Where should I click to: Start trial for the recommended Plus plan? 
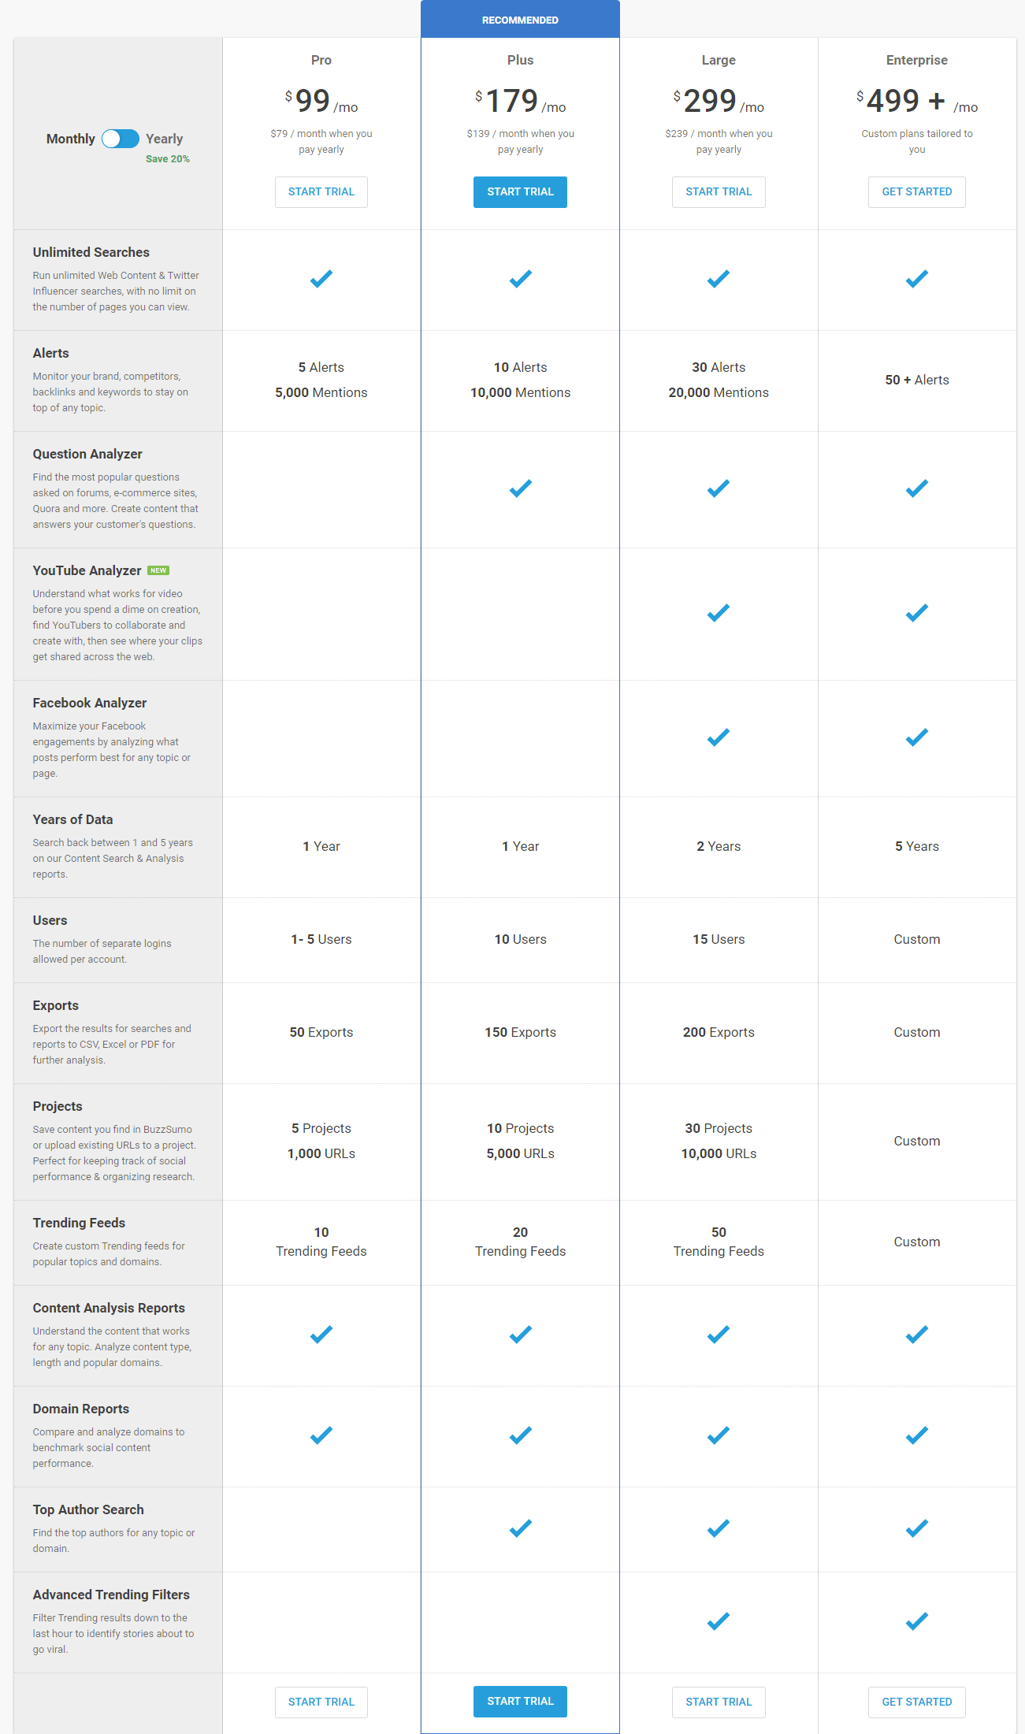click(x=520, y=191)
